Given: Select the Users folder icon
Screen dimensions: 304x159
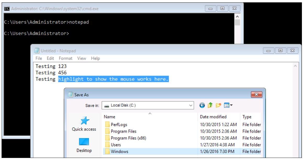Looking at the screenshot, I should pos(108,145).
